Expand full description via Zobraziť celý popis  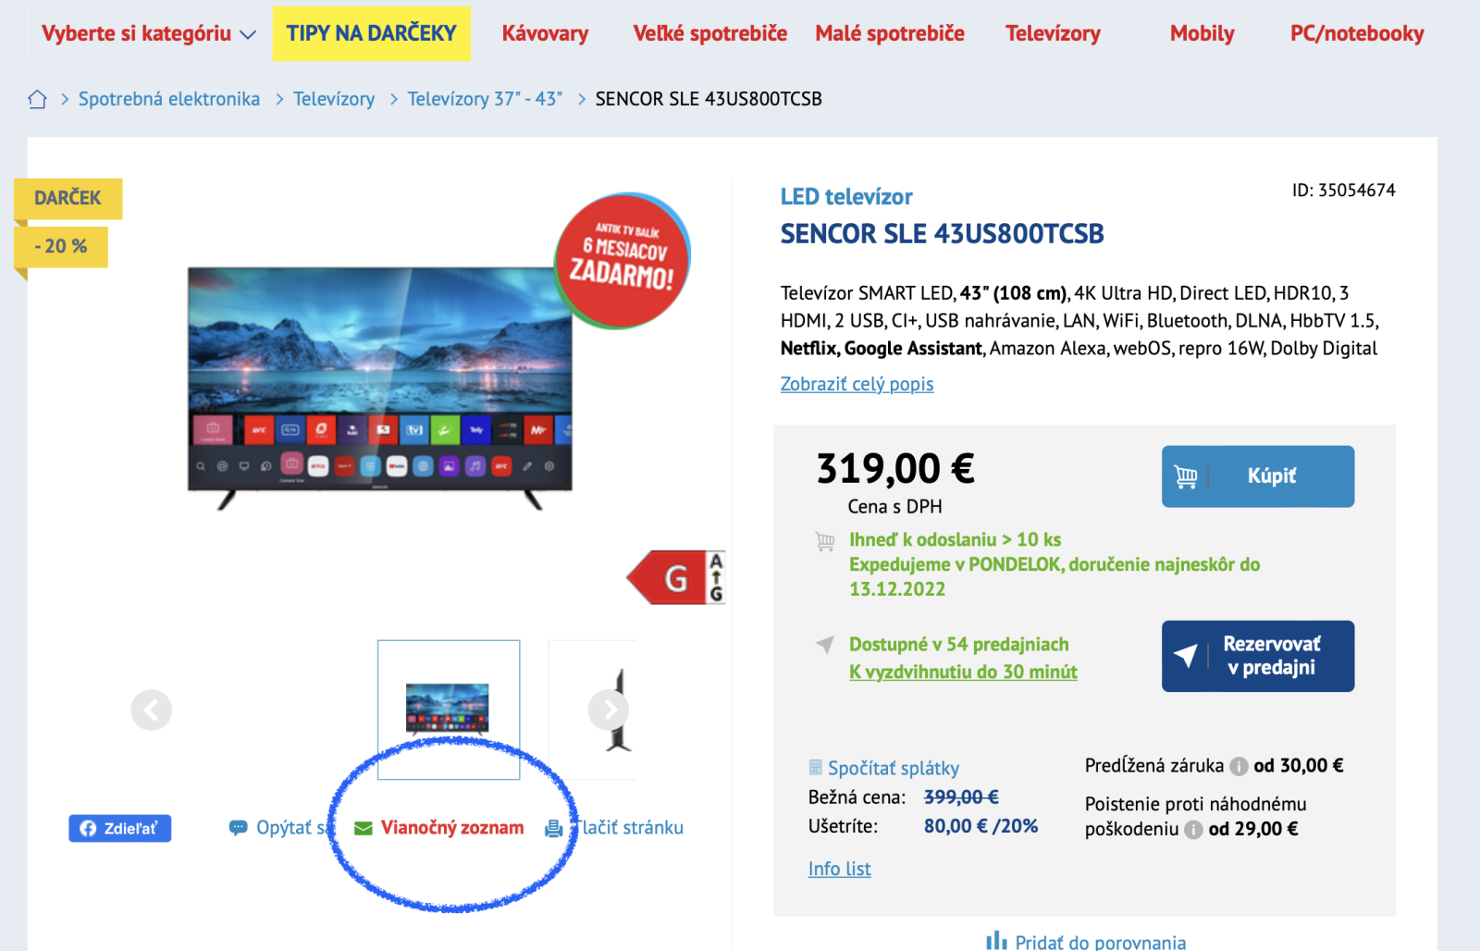click(x=857, y=384)
